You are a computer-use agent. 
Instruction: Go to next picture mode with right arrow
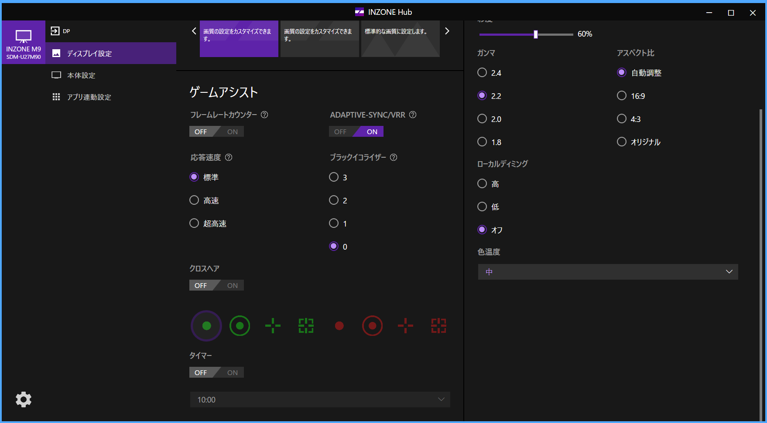click(x=447, y=31)
